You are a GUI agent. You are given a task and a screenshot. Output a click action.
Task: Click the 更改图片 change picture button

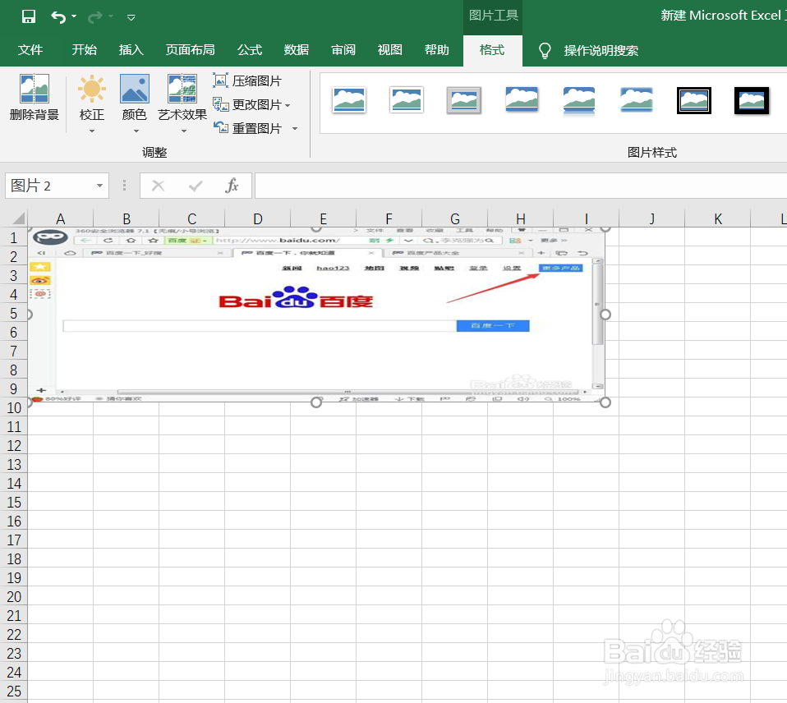247,104
